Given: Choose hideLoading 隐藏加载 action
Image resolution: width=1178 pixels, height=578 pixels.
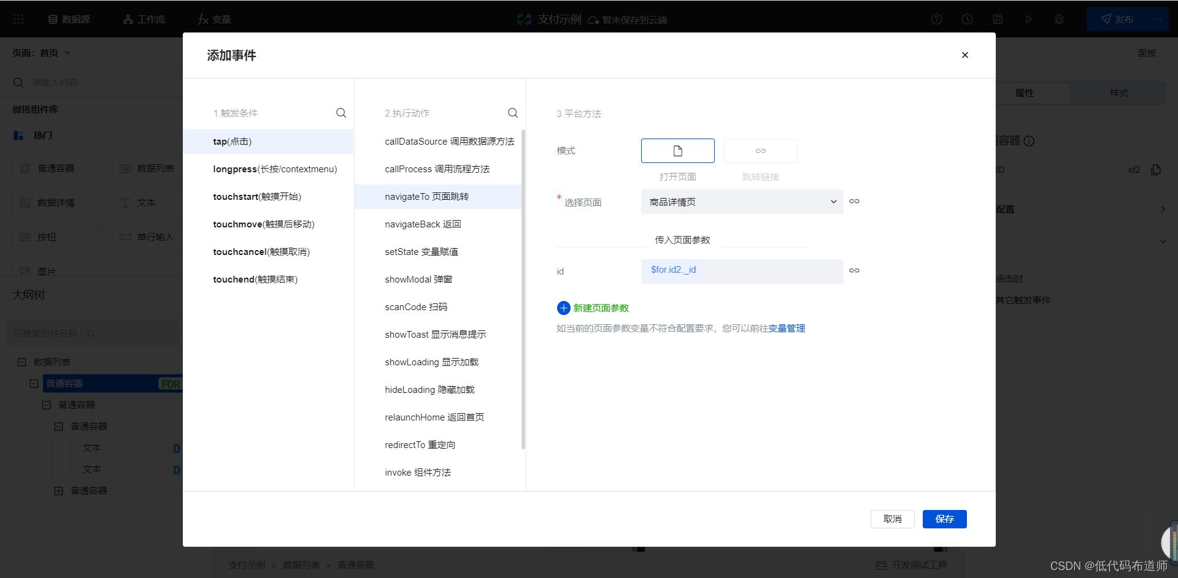Looking at the screenshot, I should pos(437,390).
